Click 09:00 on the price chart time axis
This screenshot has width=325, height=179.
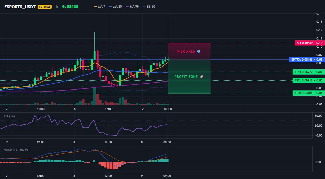(168, 109)
